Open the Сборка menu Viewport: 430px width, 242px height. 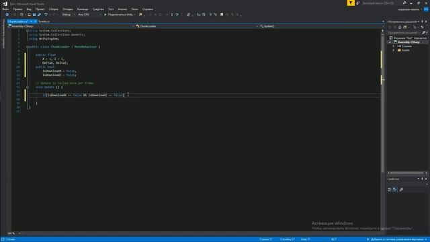(x=54, y=9)
